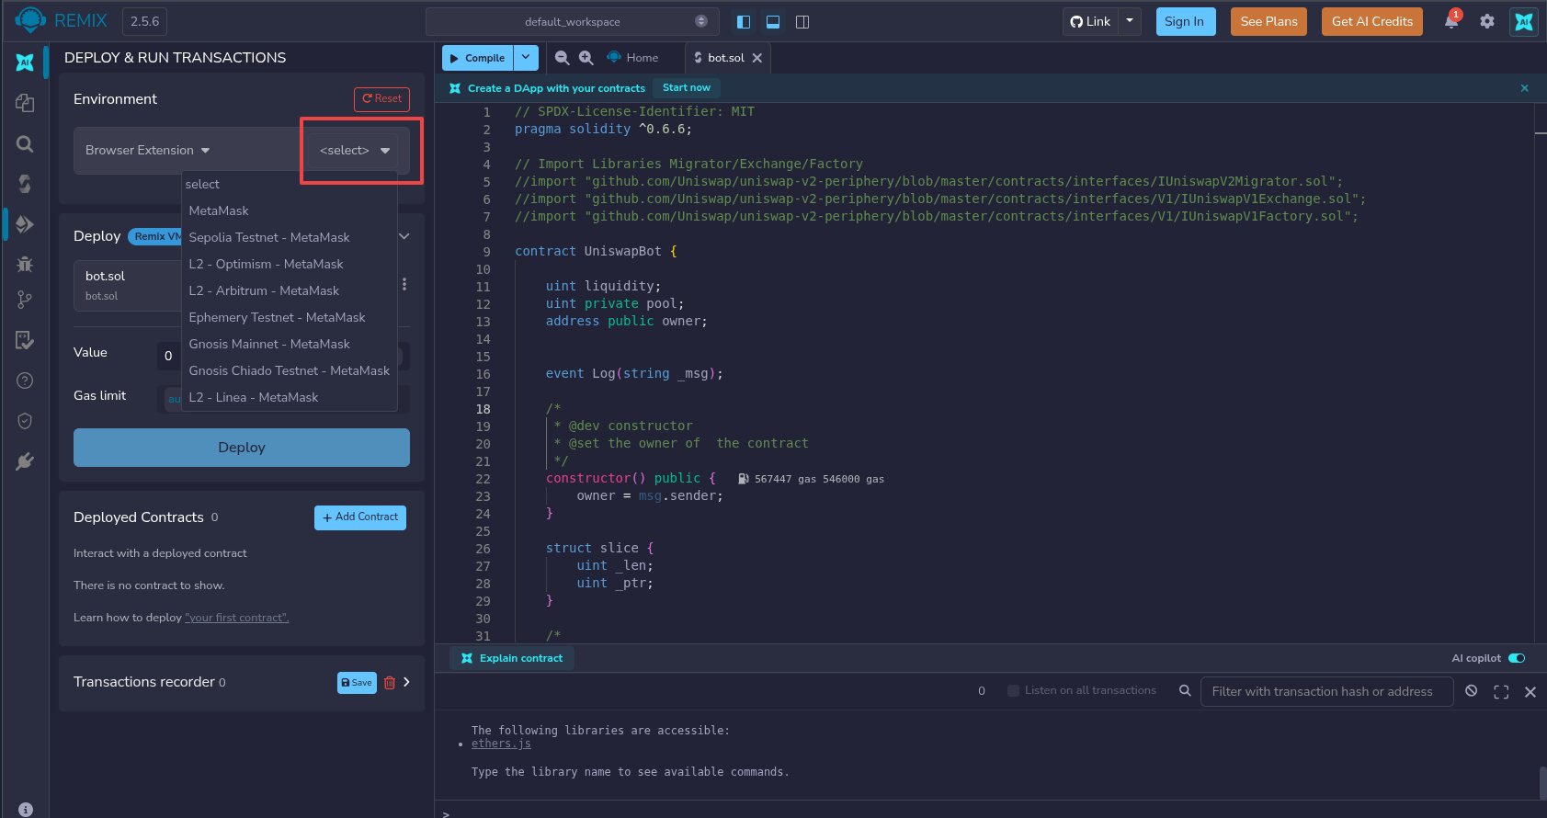Viewport: 1547px width, 818px height.
Task: Maximize the terminal panel with the expand icon
Action: 1501,692
